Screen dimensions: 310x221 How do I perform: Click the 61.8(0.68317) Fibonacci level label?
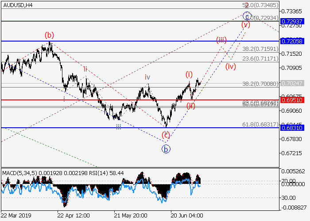(263, 125)
